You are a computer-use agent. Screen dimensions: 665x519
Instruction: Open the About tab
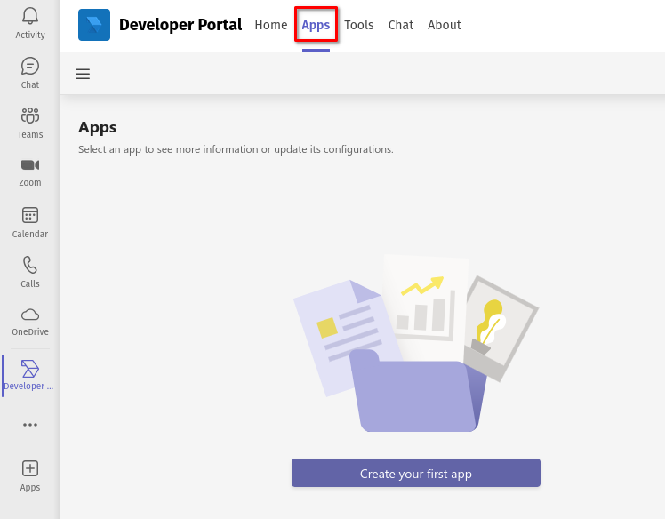(x=445, y=25)
